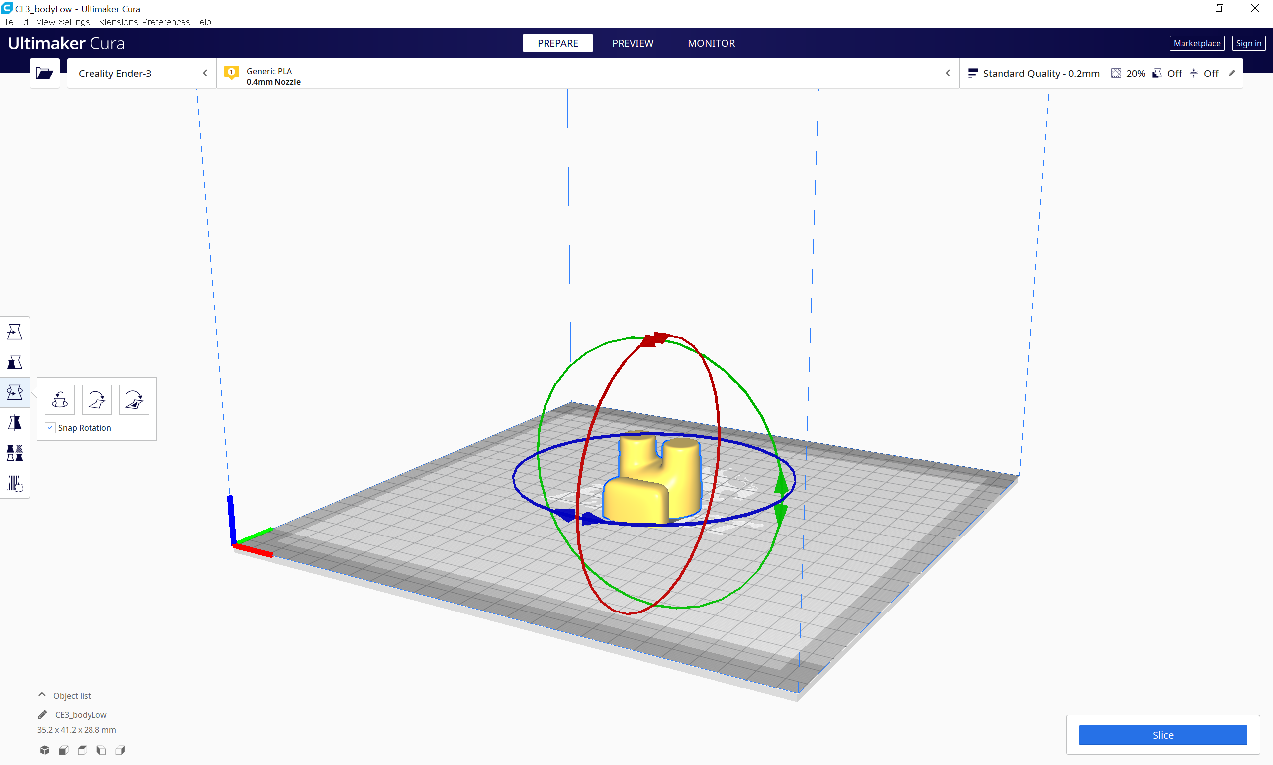Screen dimensions: 1273x765
Task: Switch to the PREVIEW stage tab
Action: [633, 43]
